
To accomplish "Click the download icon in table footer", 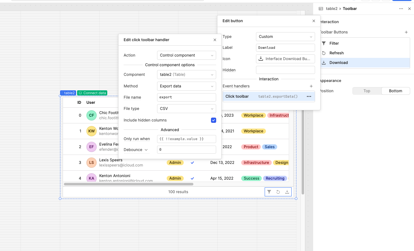I will coord(287,192).
